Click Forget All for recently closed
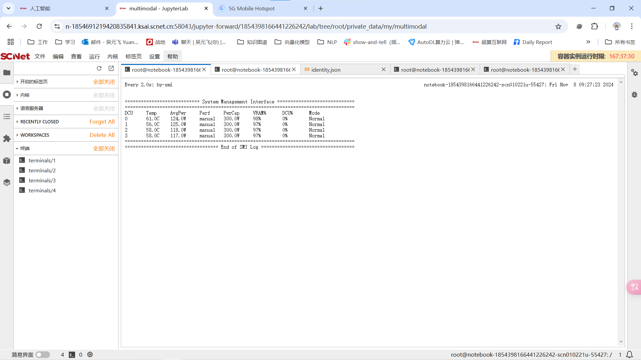 click(x=102, y=122)
